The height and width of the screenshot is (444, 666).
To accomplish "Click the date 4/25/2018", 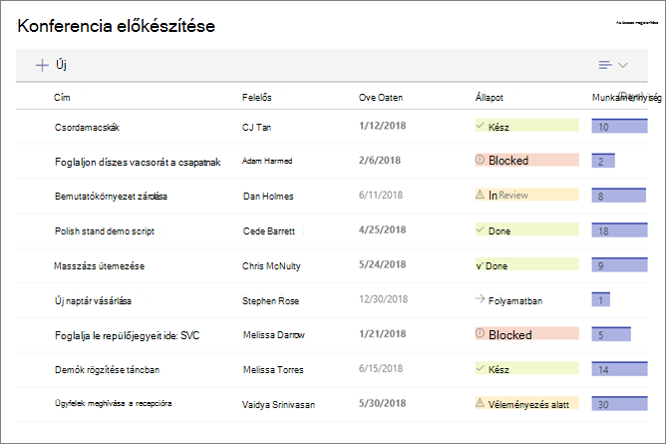I will pyautogui.click(x=382, y=229).
